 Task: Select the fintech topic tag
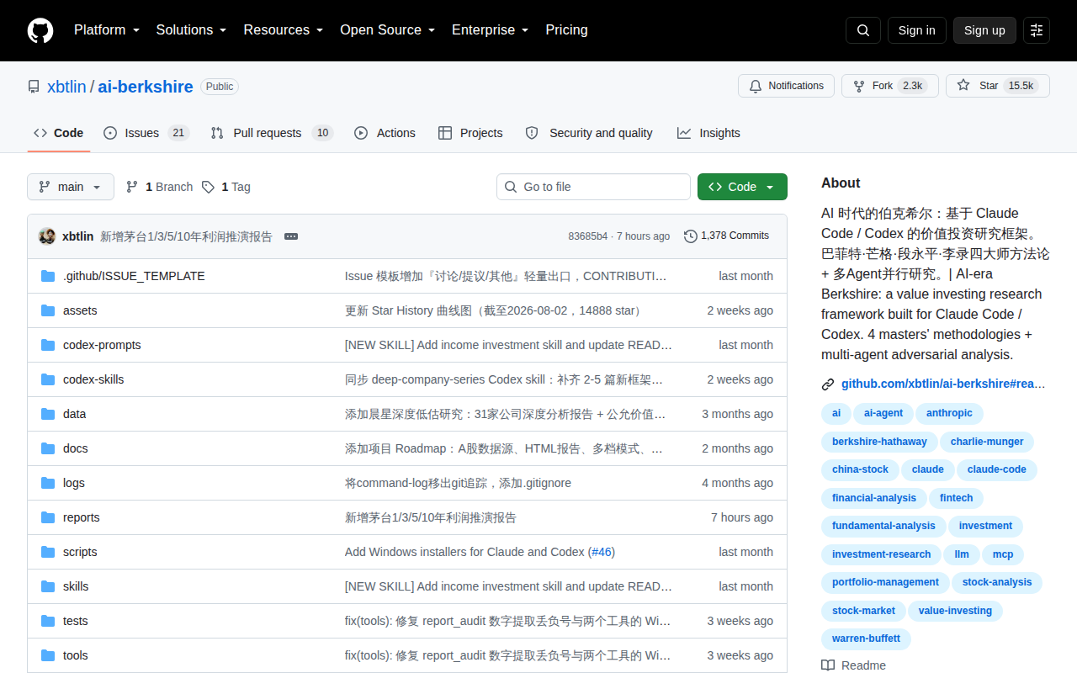[x=957, y=499]
